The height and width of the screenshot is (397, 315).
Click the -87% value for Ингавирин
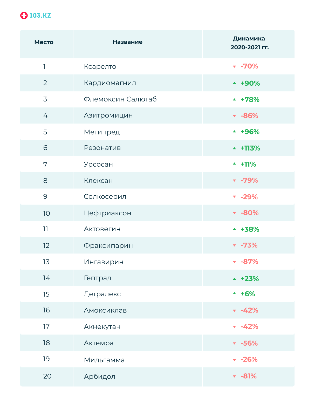tap(249, 262)
